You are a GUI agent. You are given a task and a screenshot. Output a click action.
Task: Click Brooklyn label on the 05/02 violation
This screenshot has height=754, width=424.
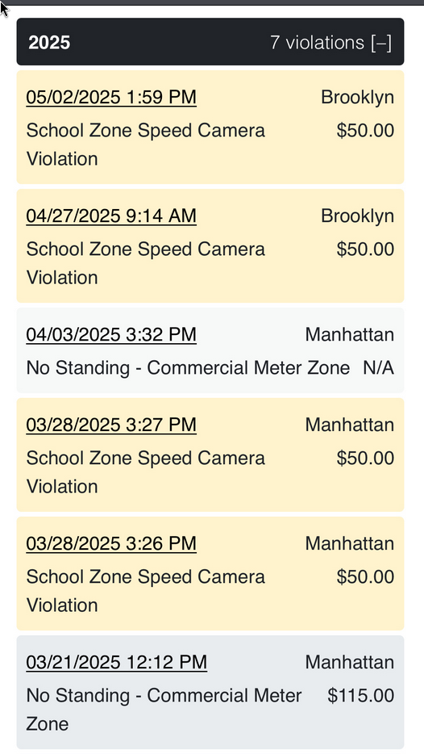(358, 97)
